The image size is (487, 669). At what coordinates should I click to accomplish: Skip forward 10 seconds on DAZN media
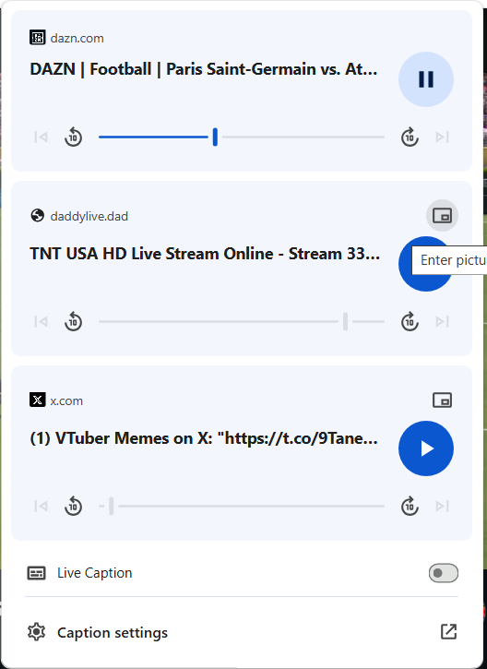click(x=410, y=137)
